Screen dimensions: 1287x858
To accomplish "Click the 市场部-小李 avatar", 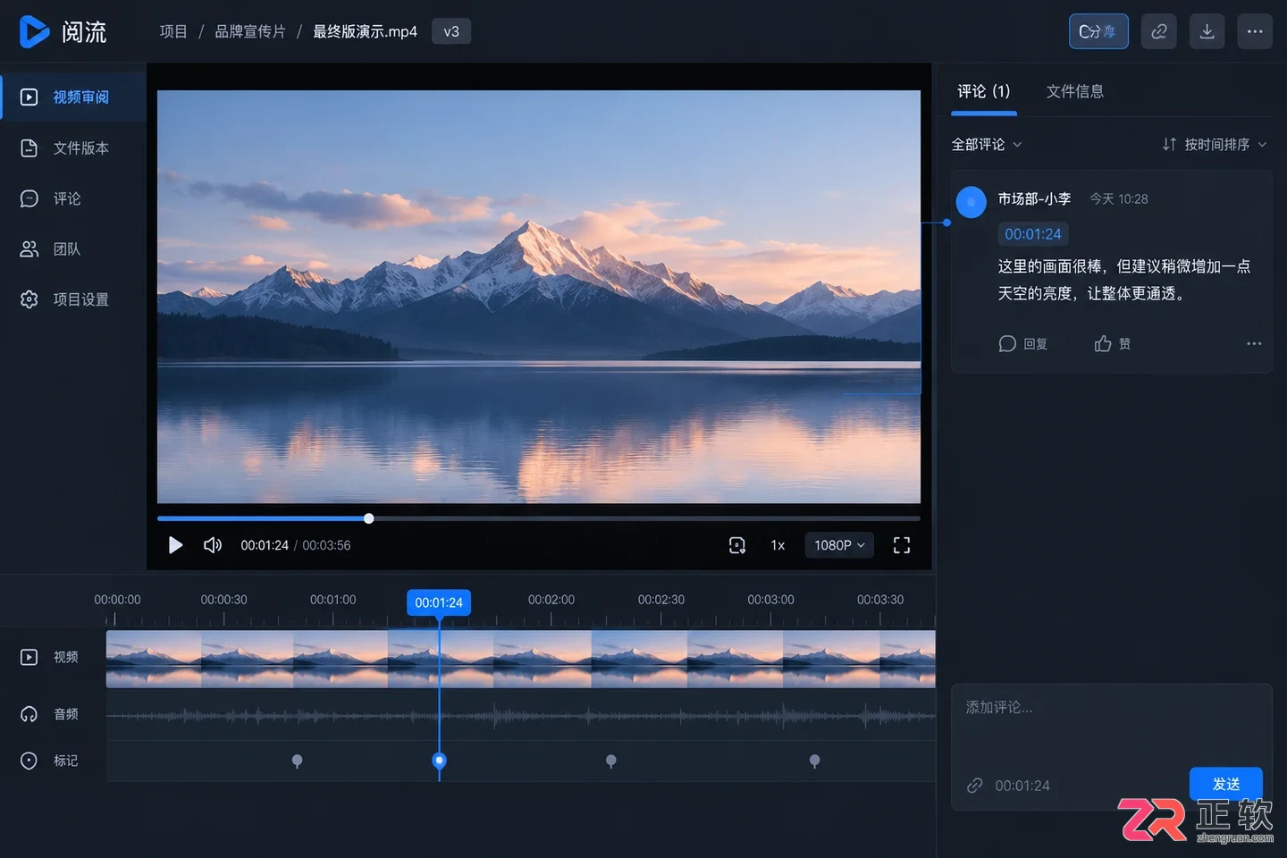I will (x=972, y=202).
